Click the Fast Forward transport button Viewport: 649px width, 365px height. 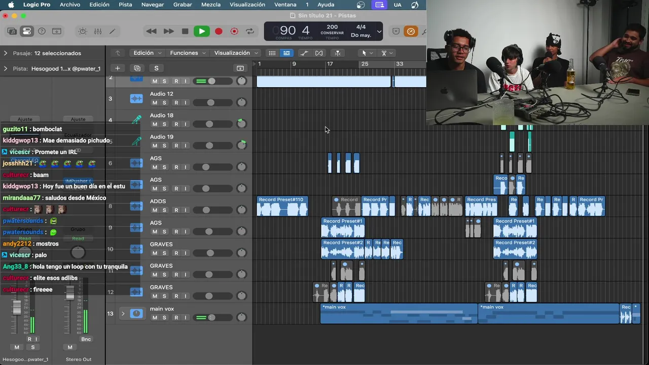[168, 31]
